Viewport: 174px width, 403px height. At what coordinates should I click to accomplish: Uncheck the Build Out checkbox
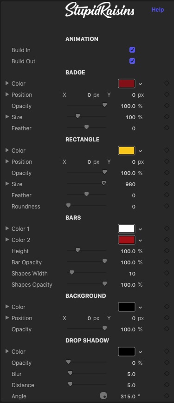click(x=132, y=61)
